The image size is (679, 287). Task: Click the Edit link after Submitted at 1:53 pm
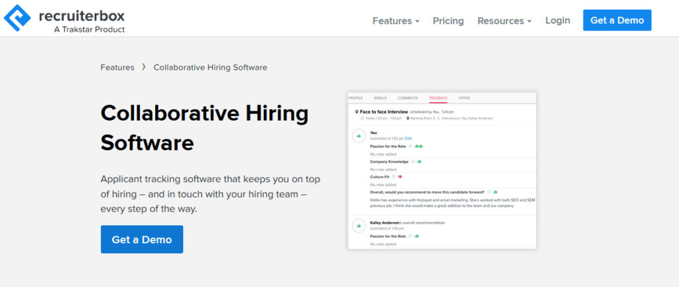408,139
